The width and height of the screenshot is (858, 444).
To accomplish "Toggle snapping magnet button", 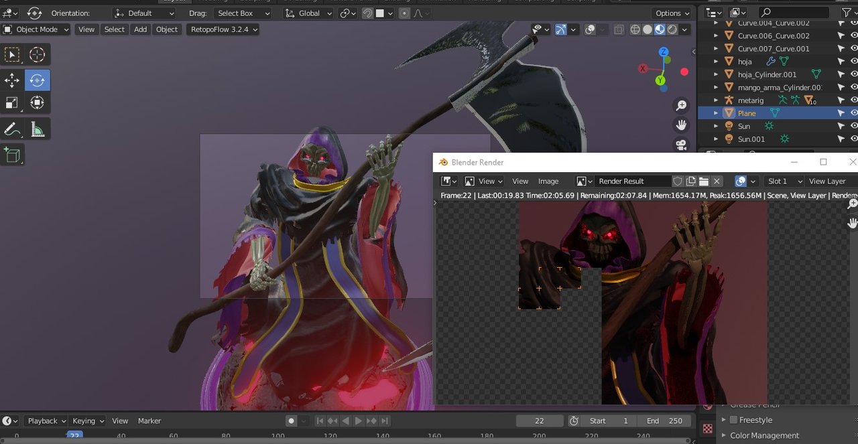I will point(367,13).
